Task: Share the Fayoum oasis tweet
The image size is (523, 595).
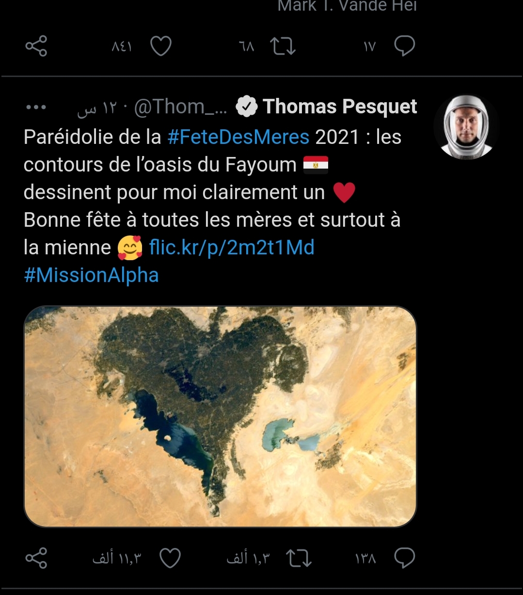Action: tap(36, 558)
